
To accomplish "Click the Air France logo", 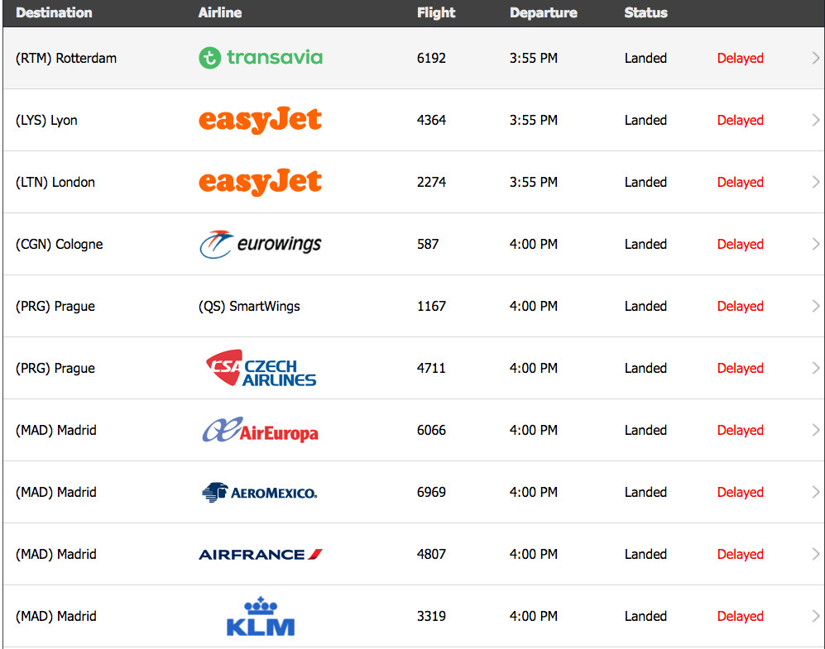I will tap(261, 555).
